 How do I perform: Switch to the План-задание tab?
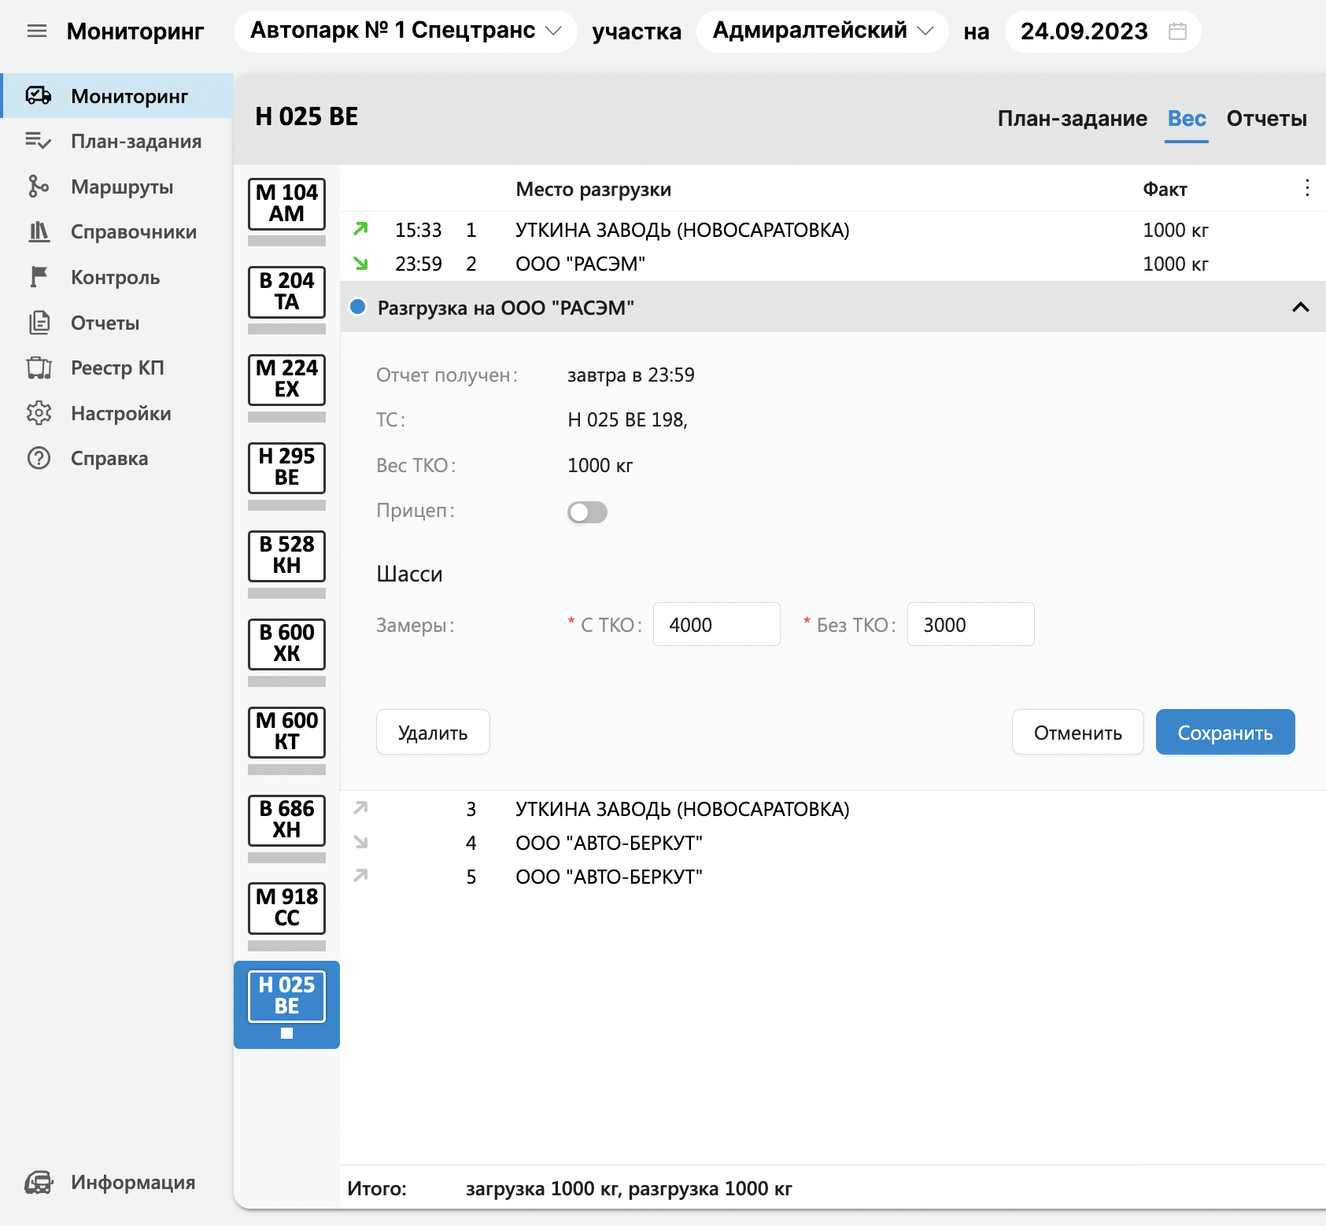click(x=1072, y=118)
